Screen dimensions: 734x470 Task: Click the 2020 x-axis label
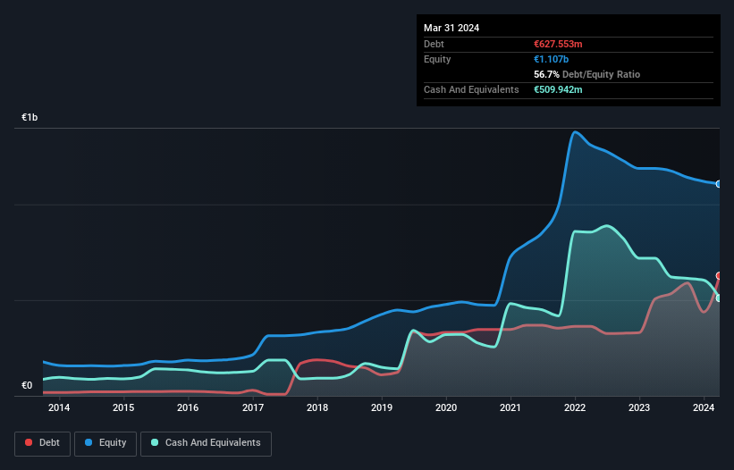446,407
